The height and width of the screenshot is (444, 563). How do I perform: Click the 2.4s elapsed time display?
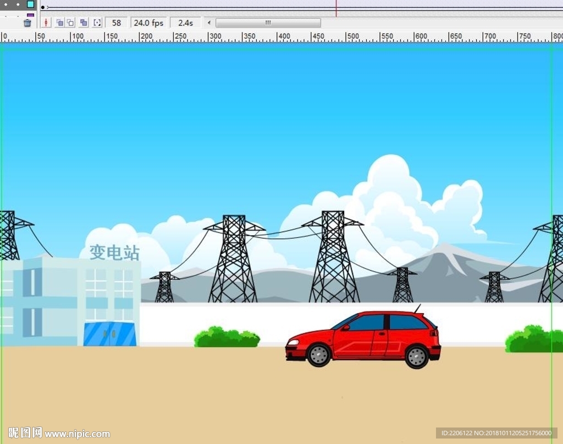click(185, 23)
